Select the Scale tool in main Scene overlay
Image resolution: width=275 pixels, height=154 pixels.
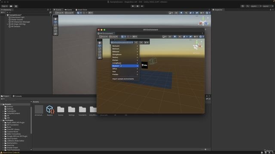coord(55,28)
